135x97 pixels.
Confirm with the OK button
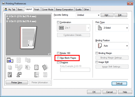click(94, 92)
